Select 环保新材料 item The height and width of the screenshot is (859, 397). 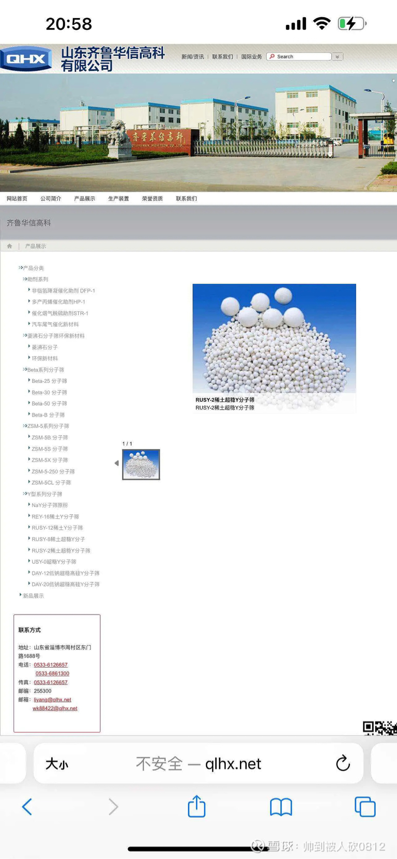pyautogui.click(x=45, y=358)
